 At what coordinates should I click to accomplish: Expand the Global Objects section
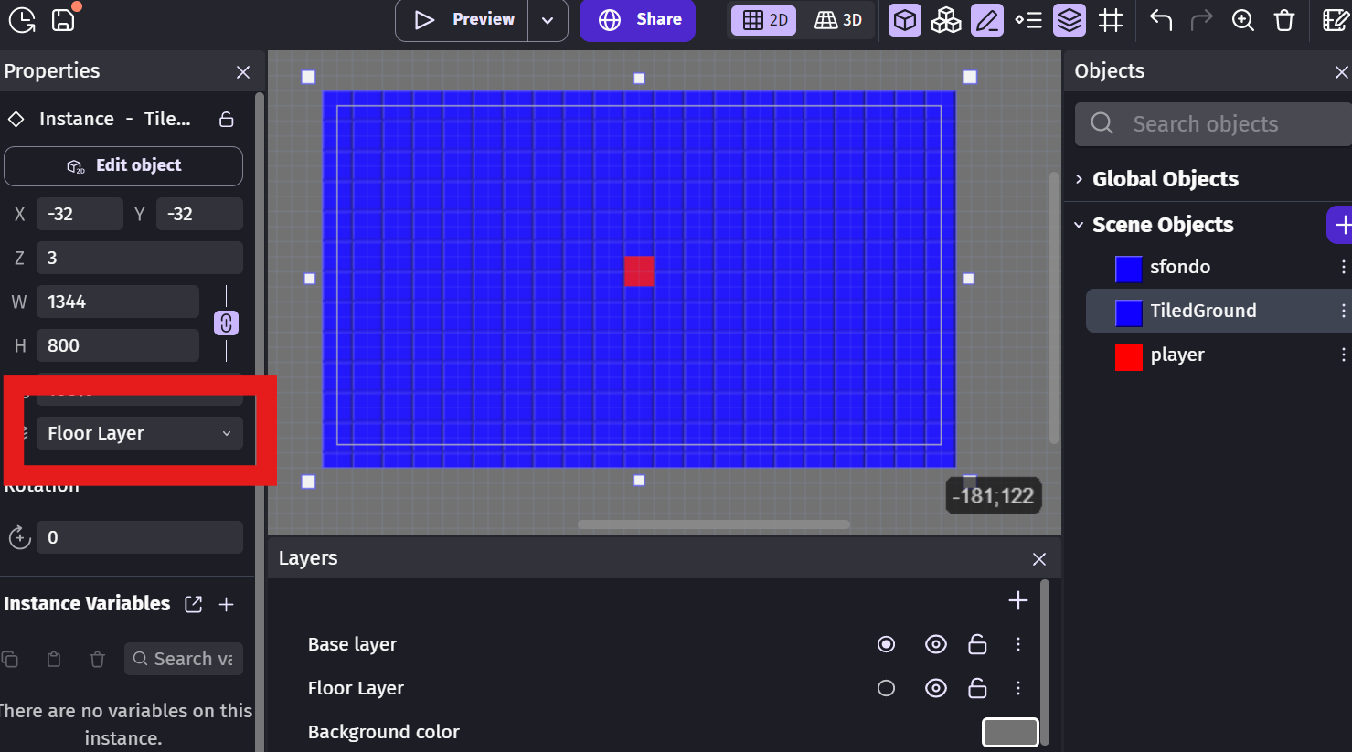[1080, 179]
